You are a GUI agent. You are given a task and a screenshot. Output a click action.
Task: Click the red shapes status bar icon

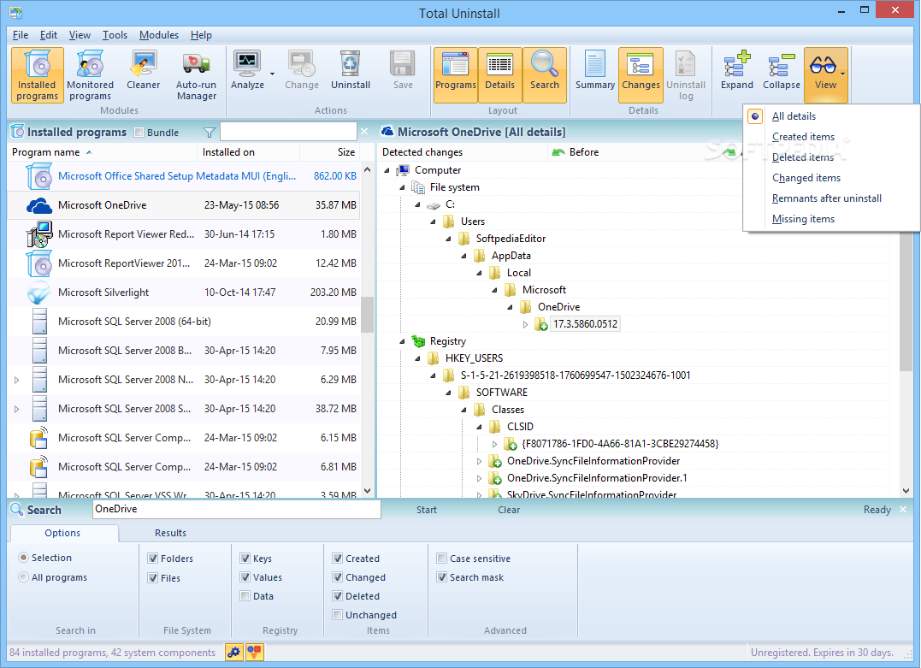coord(254,652)
